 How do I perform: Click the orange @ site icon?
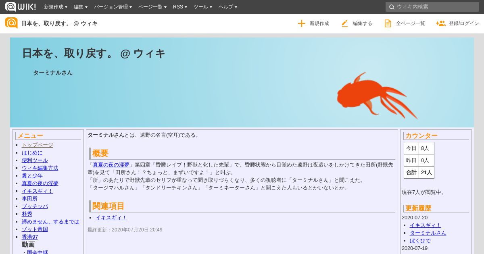click(11, 23)
